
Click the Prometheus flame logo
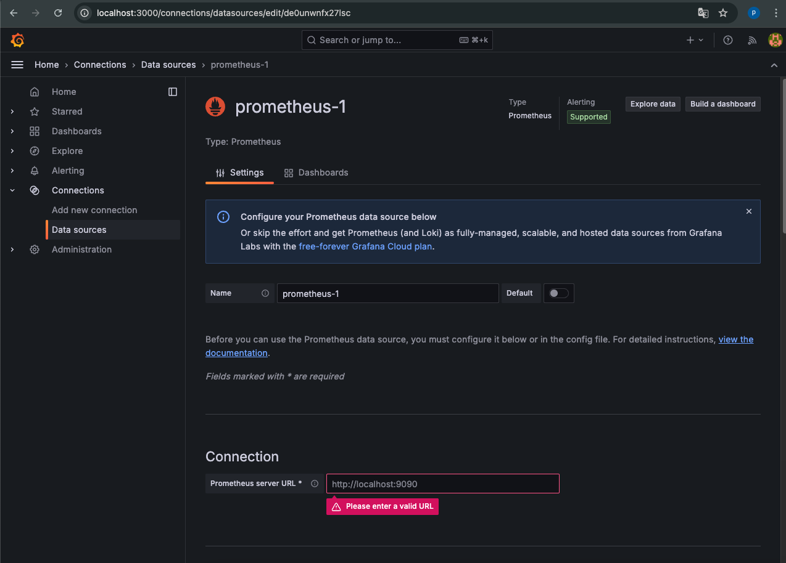tap(215, 107)
